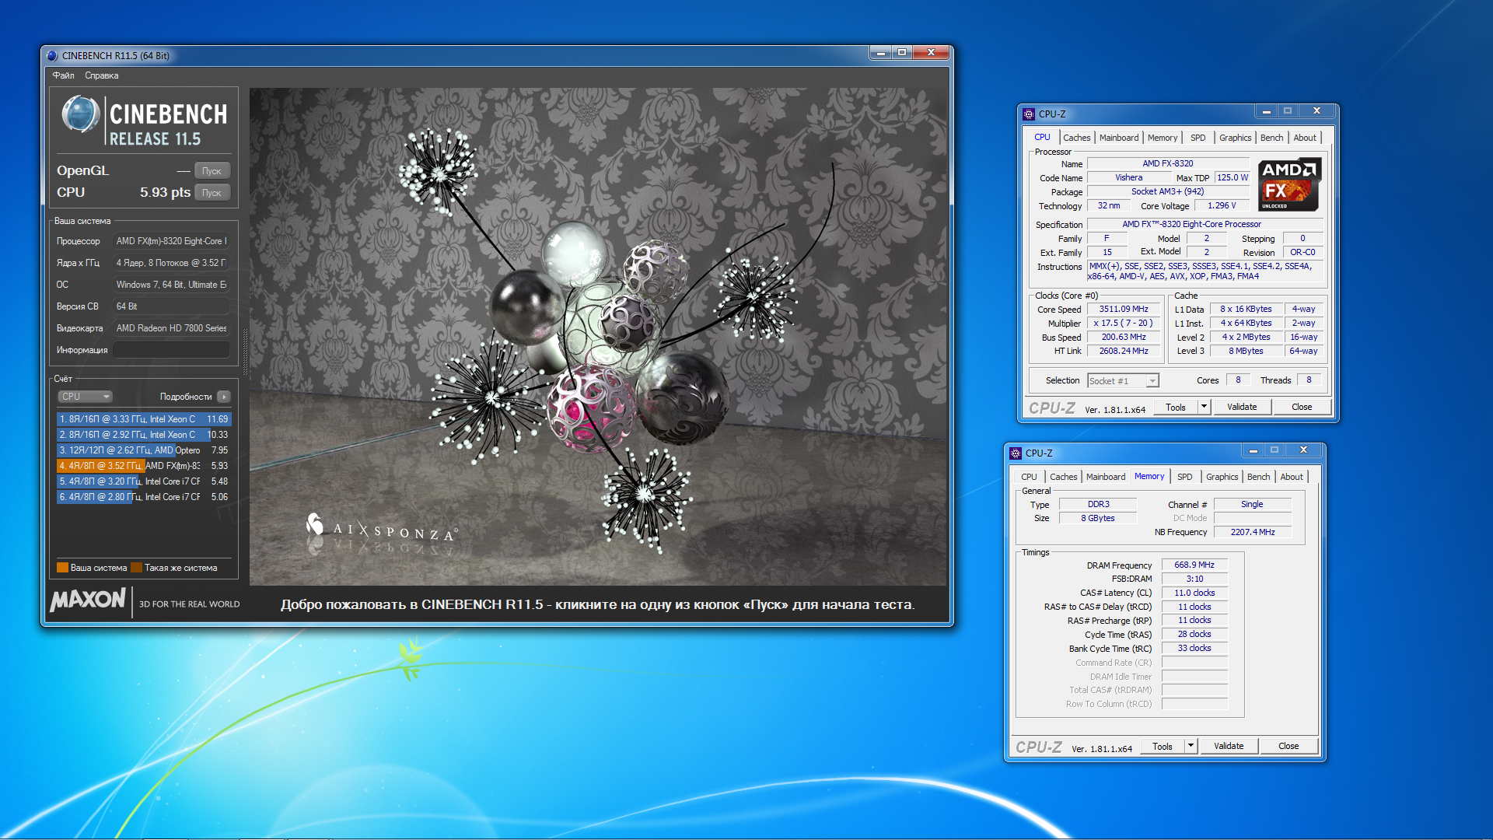Screen dimensions: 1493x840
Task: Click Tools button in lower CPU-Z
Action: click(x=1162, y=746)
